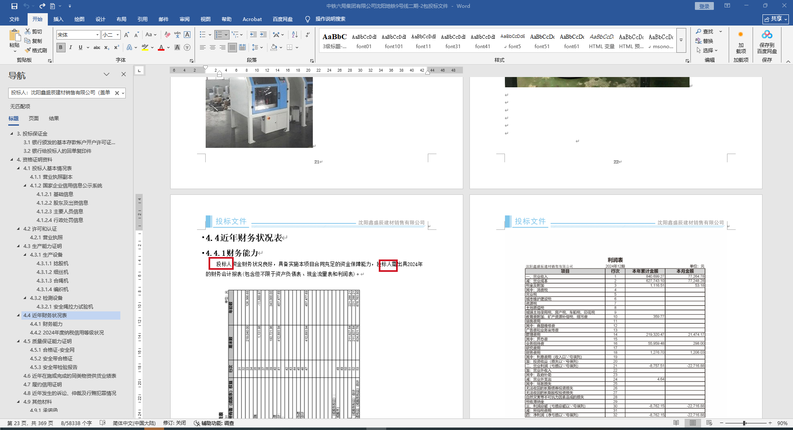Click the superscript x² icon
This screenshot has height=430, width=793.
(x=117, y=47)
